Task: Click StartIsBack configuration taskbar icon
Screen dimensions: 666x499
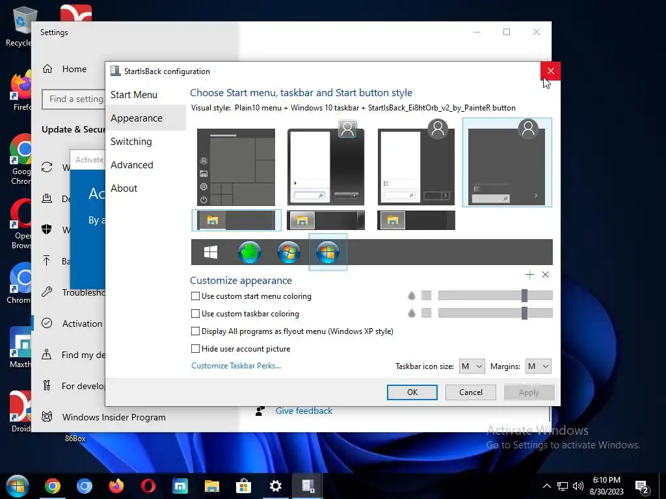Action: coord(308,486)
